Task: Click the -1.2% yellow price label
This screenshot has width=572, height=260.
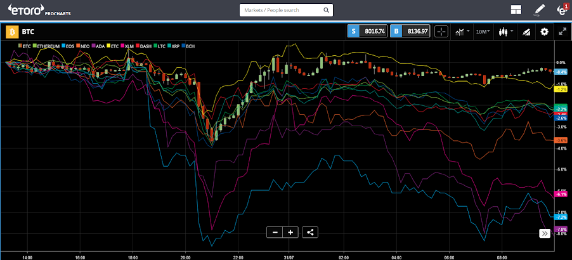Action: tap(561, 89)
